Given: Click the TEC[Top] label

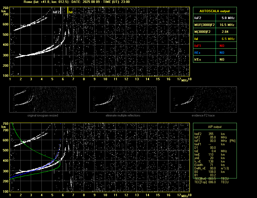Looking at the screenshot, I should [x=201, y=182].
